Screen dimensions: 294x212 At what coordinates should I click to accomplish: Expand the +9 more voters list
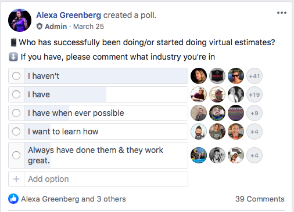tap(254, 113)
